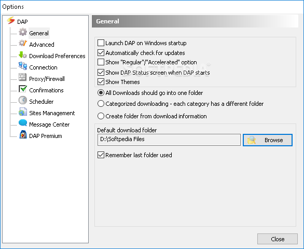Uncheck the Show Themes checkbox
304x249 pixels.
coord(101,82)
